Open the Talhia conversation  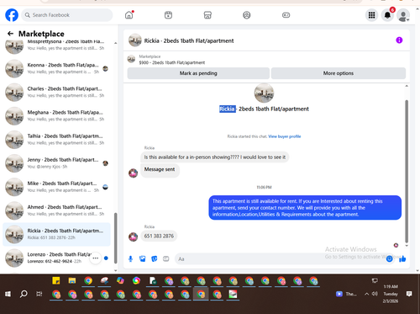pos(56,140)
